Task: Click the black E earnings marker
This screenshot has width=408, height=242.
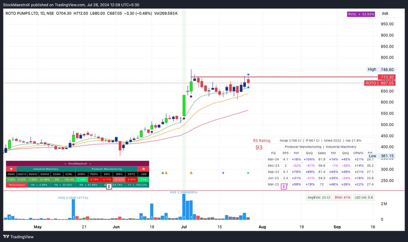Action: [108, 187]
